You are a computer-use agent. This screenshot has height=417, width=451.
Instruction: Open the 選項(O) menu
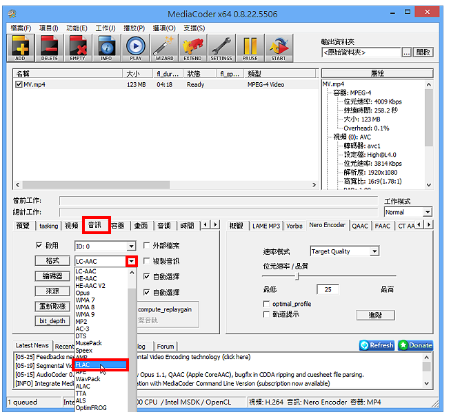click(x=164, y=28)
